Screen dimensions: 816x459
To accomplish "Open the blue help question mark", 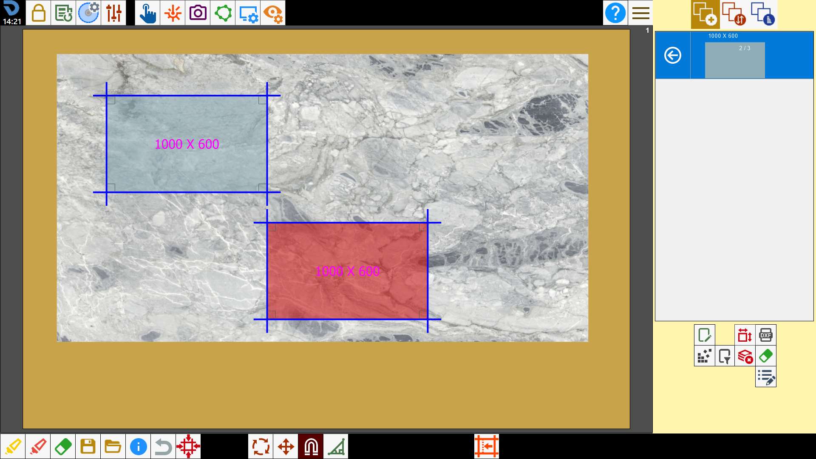I will tap(615, 13).
